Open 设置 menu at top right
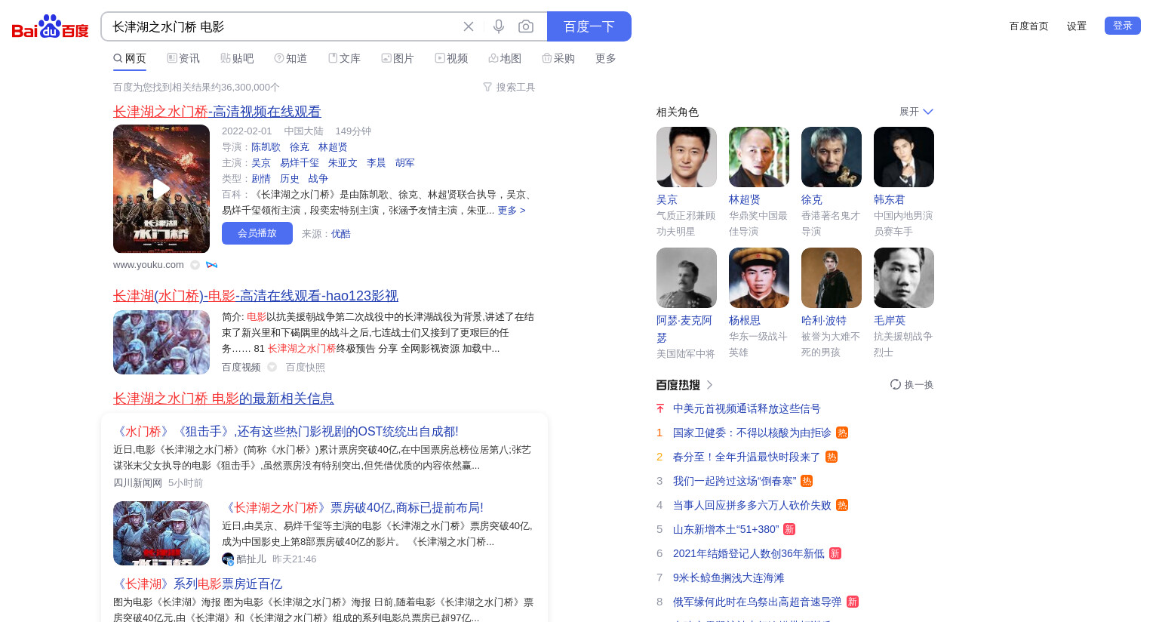 [x=1077, y=26]
